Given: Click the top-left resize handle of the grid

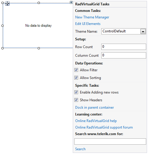Looking at the screenshot, I should coord(3,3).
